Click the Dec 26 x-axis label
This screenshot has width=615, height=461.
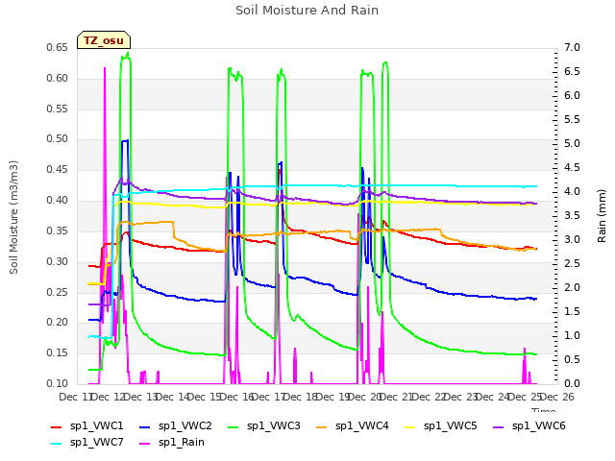point(557,397)
